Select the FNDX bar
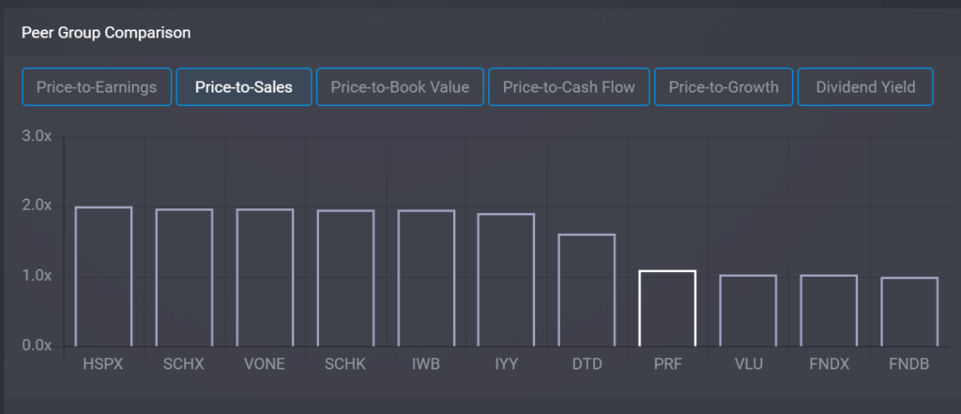This screenshot has height=414, width=961. (829, 311)
